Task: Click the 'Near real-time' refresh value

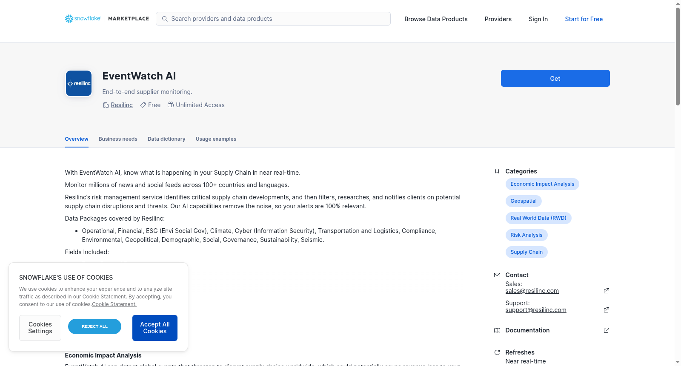Action: 526,361
